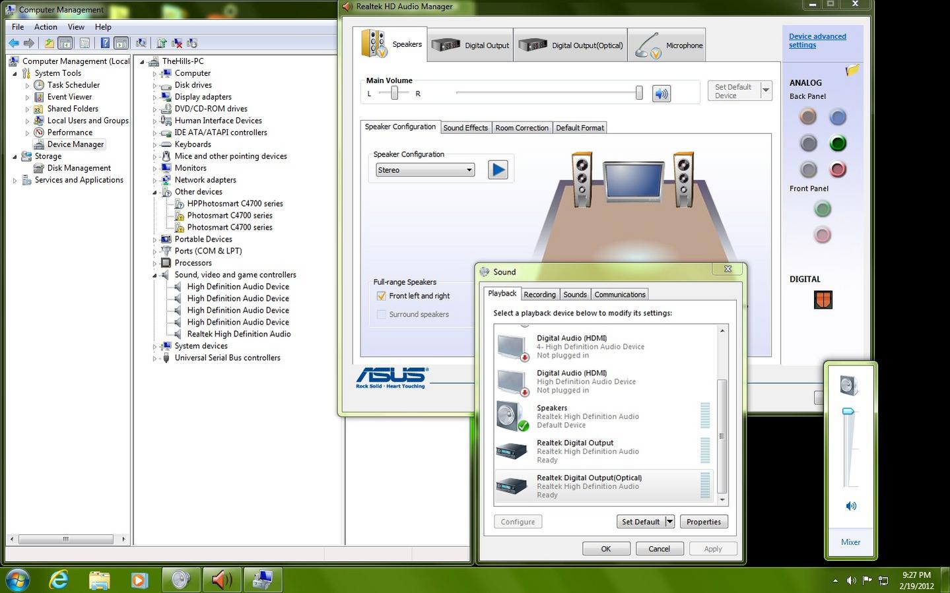Click the right speaker in room preview
950x593 pixels.
[683, 179]
